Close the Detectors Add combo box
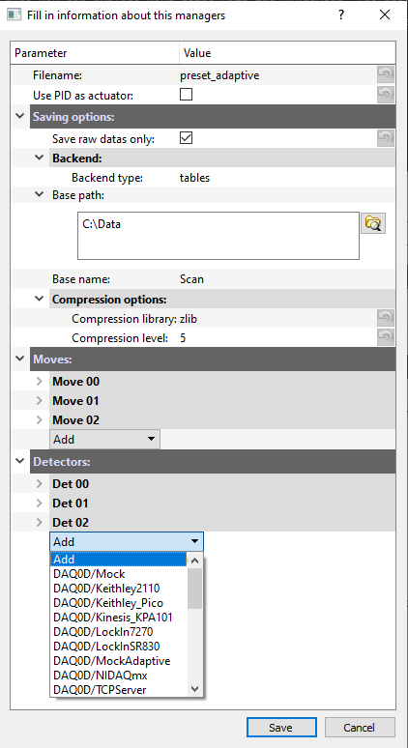 pyautogui.click(x=127, y=541)
